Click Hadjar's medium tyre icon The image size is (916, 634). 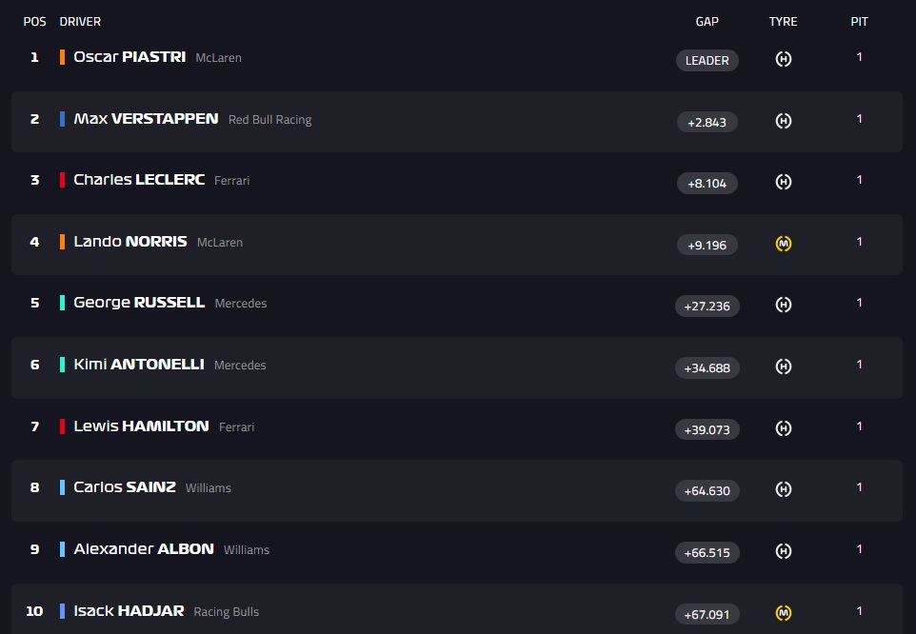click(x=783, y=613)
